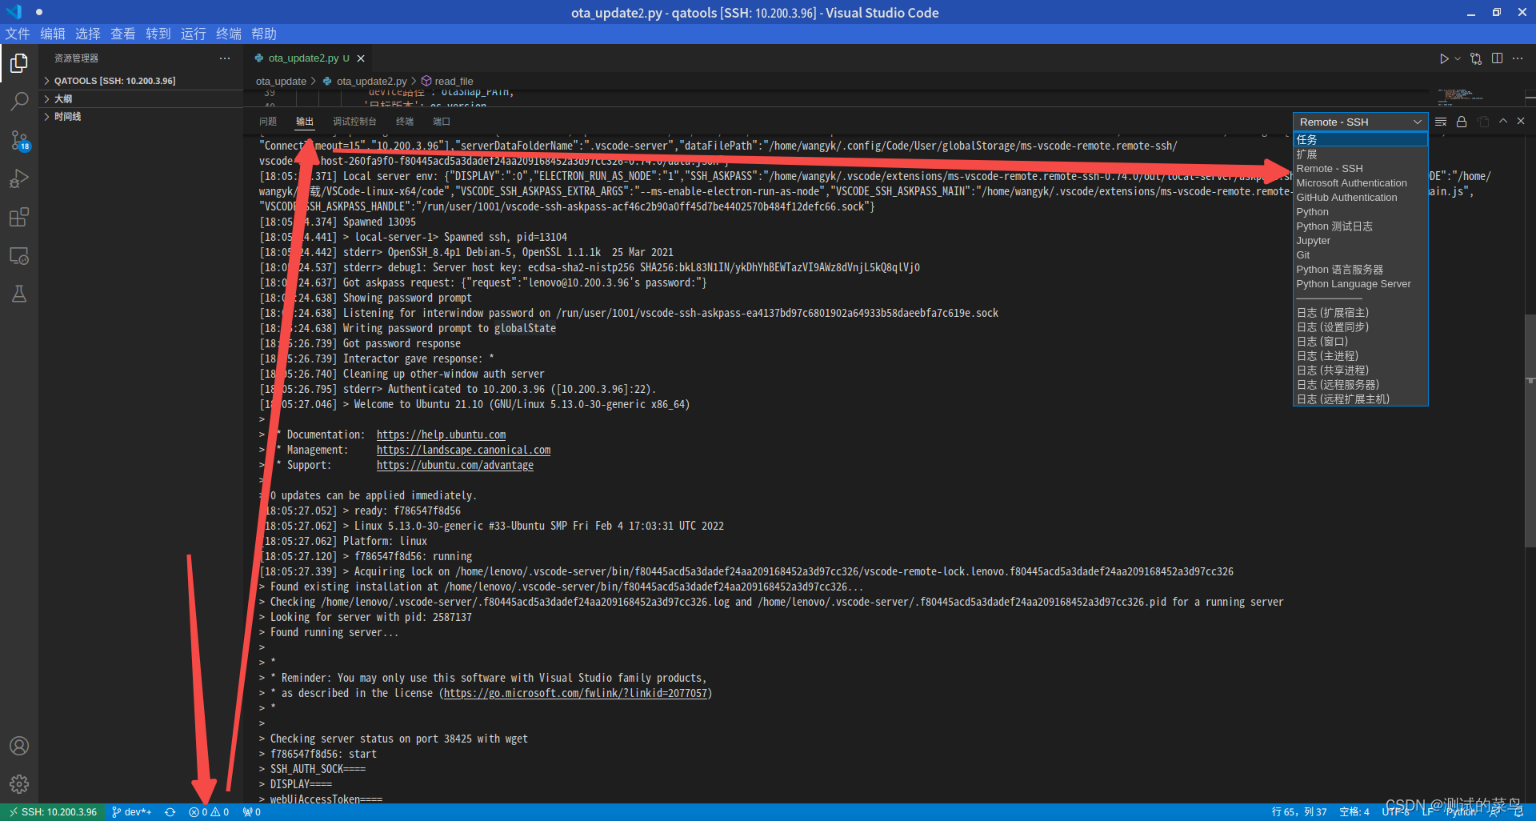Select Jupyter output channel
Viewport: 1536px width, 821px height.
(x=1360, y=240)
